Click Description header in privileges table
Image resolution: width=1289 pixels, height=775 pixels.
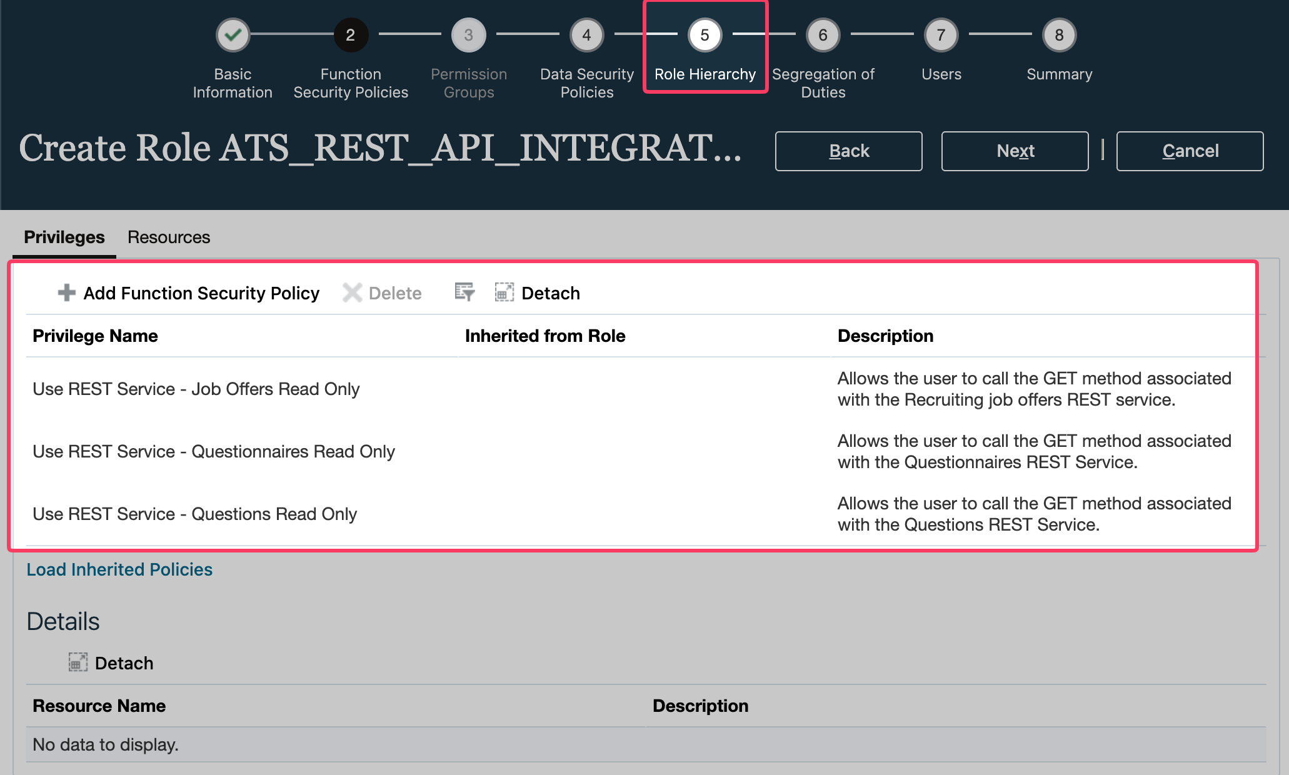click(x=885, y=336)
